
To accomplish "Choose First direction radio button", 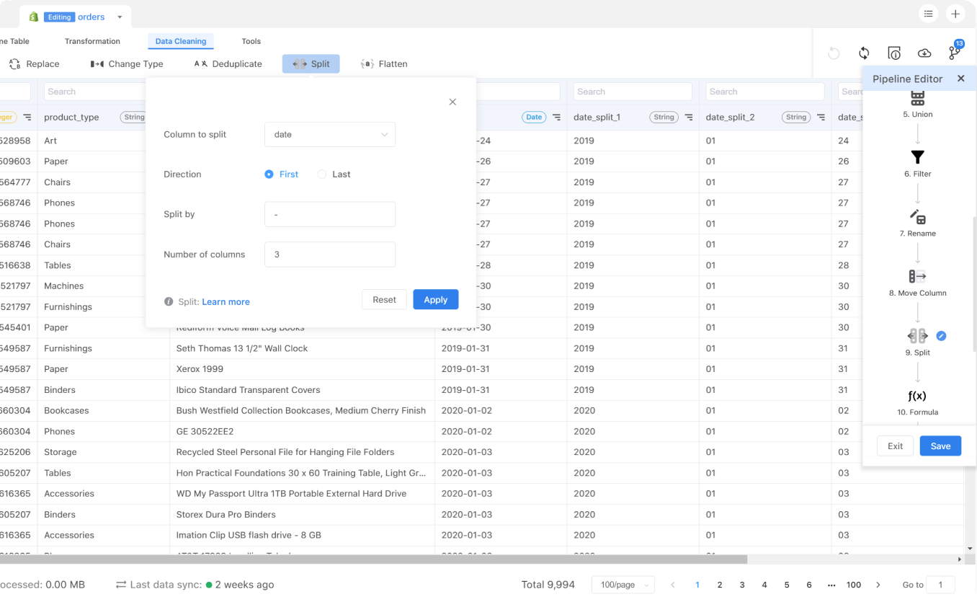I will point(269,174).
